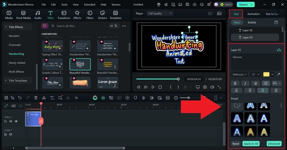Click the timeline zoom out minus button
The image size is (287, 150).
[x=176, y=98]
